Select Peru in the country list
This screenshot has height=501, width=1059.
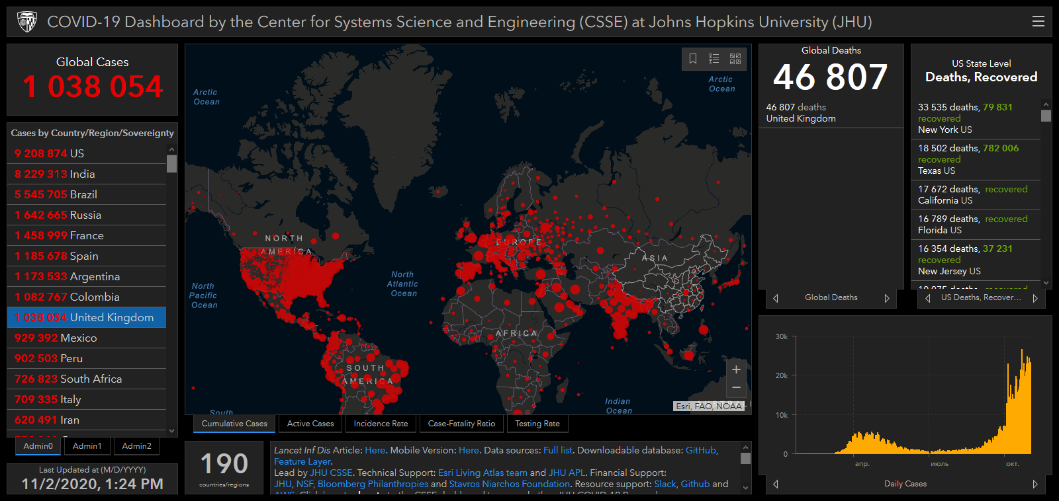(x=87, y=358)
